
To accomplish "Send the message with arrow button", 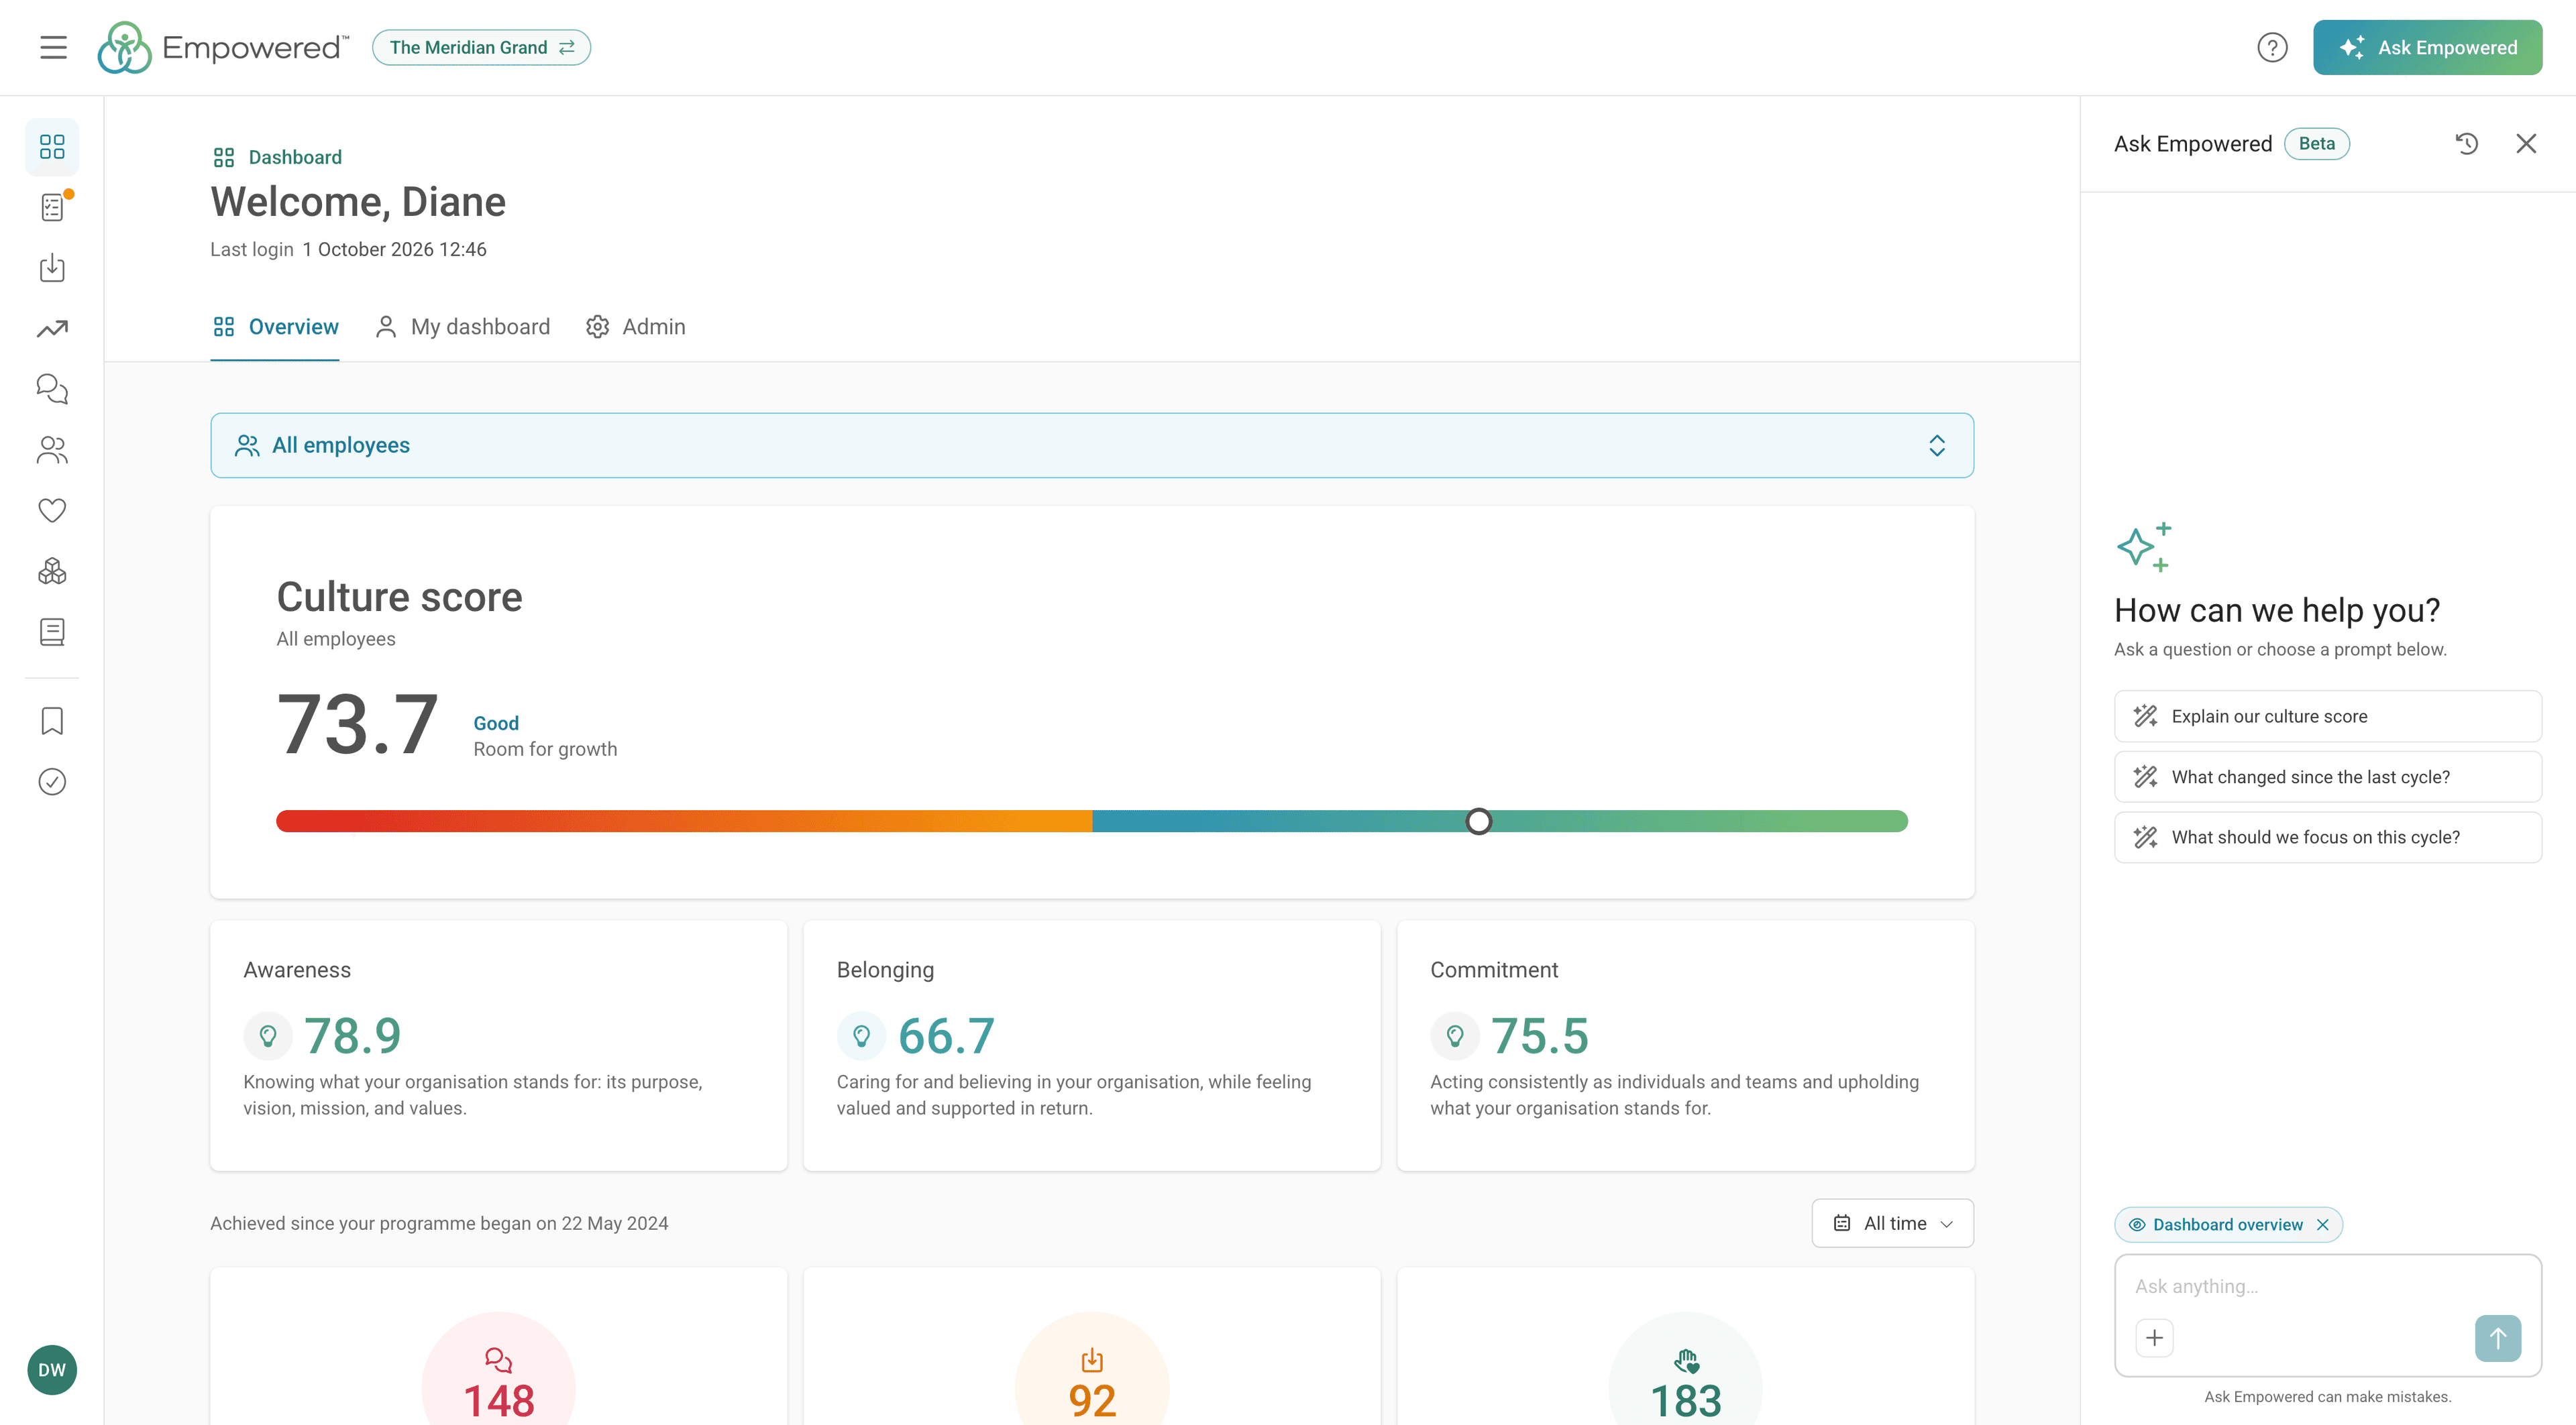I will point(2497,1337).
